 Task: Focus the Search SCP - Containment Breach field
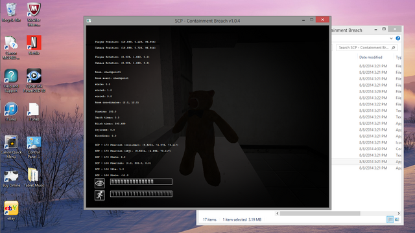[366, 47]
